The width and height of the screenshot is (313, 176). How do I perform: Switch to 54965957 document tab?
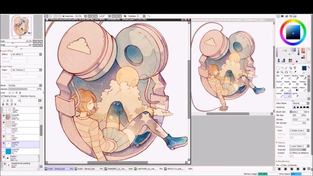119,169
